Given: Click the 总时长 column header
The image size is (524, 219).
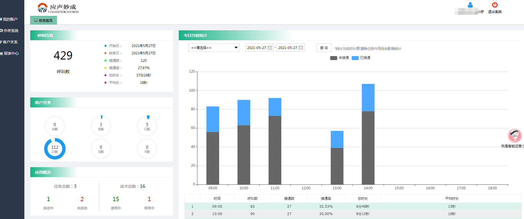Looking at the screenshot, I should pyautogui.click(x=363, y=199).
